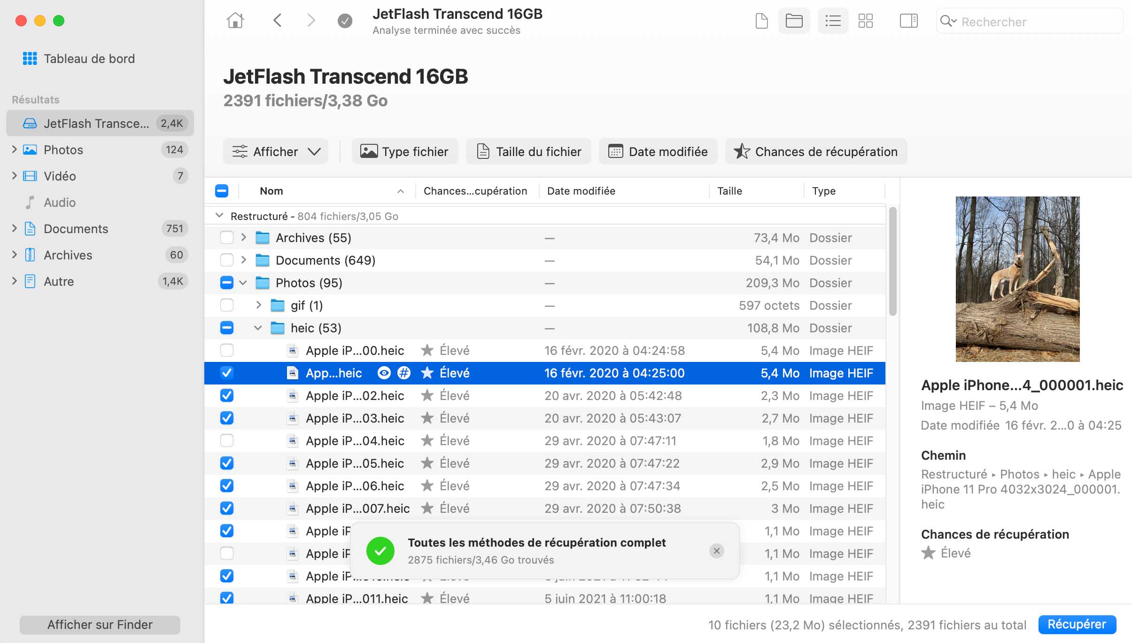Select Documents category in sidebar

[x=76, y=229]
